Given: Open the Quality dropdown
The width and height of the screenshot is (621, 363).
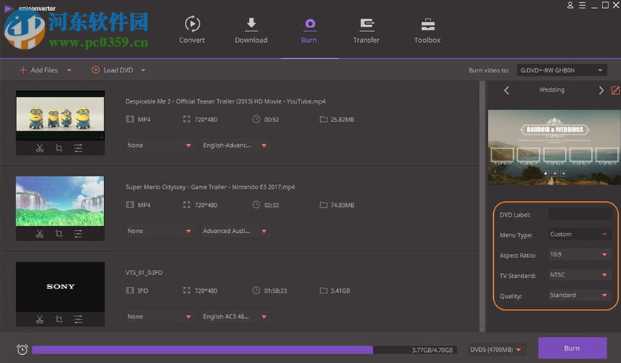Looking at the screenshot, I should click(x=580, y=295).
